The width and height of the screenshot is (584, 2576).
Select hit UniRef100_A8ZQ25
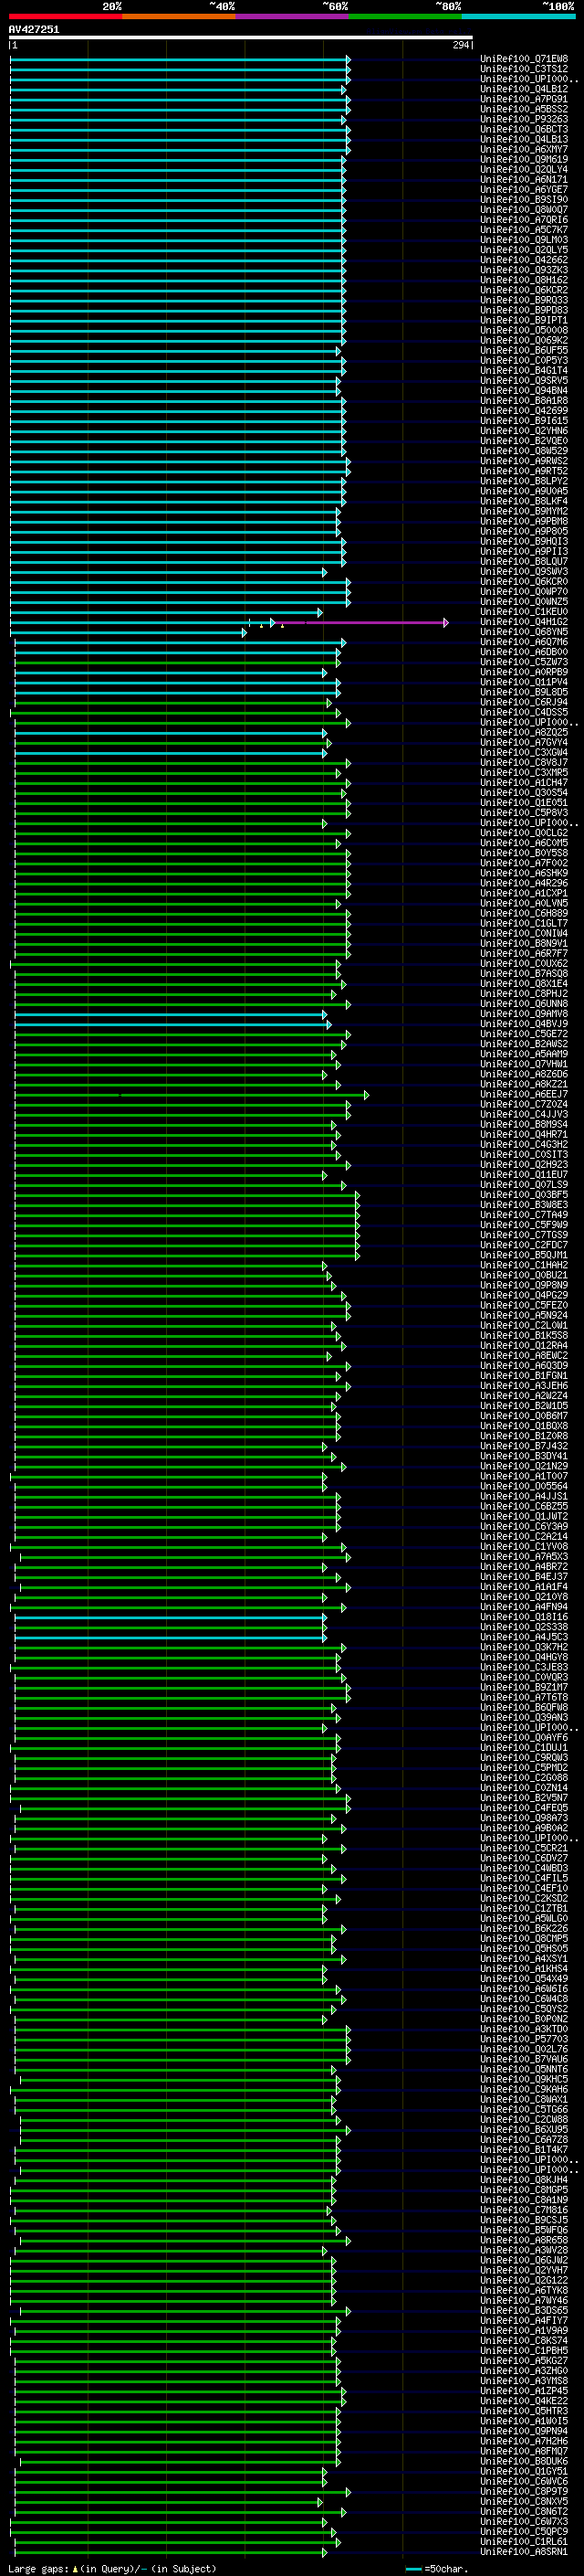point(524,732)
